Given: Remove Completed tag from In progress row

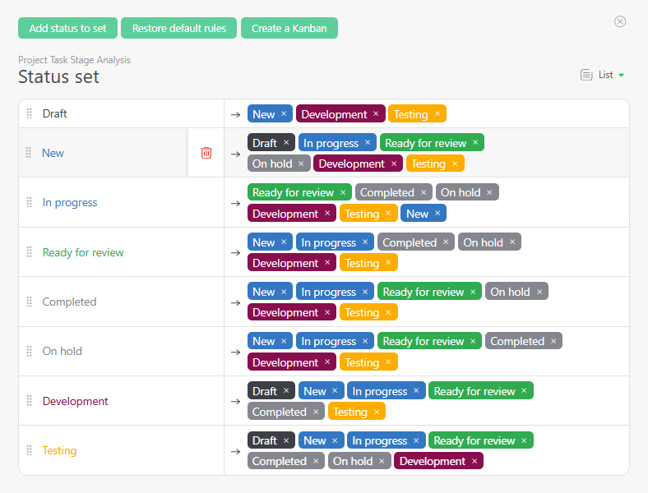Looking at the screenshot, I should 424,193.
